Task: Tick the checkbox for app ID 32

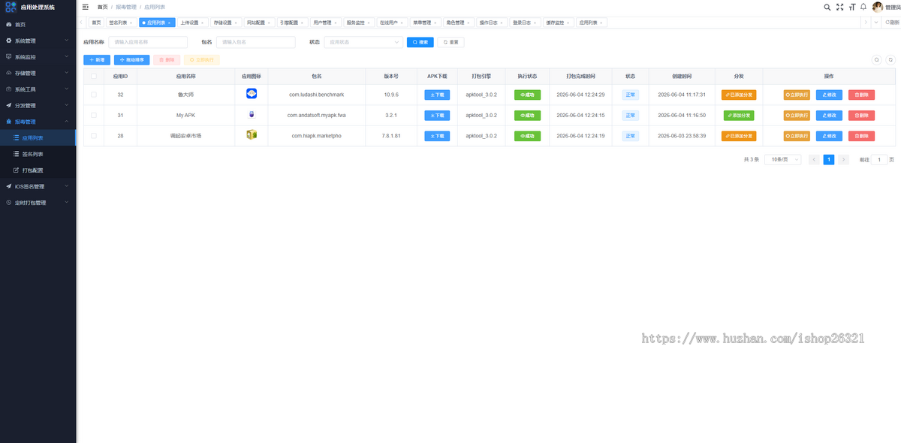Action: 94,95
